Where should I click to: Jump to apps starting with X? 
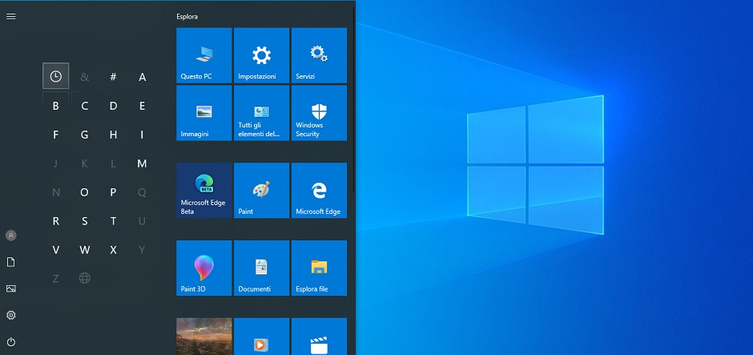click(113, 250)
